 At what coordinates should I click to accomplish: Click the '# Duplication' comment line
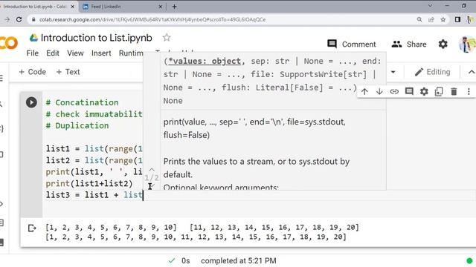[77, 125]
